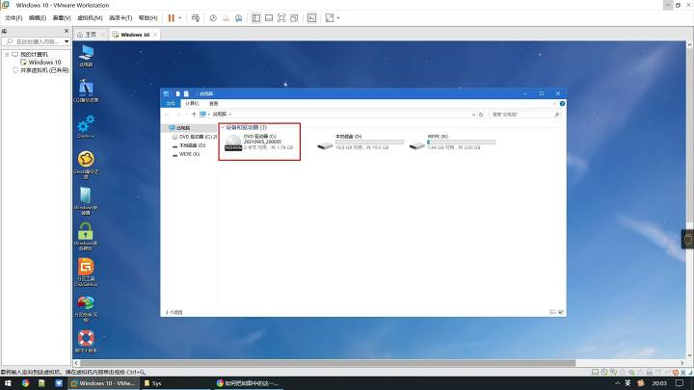Select the DVD drive icon in explorer

233,143
